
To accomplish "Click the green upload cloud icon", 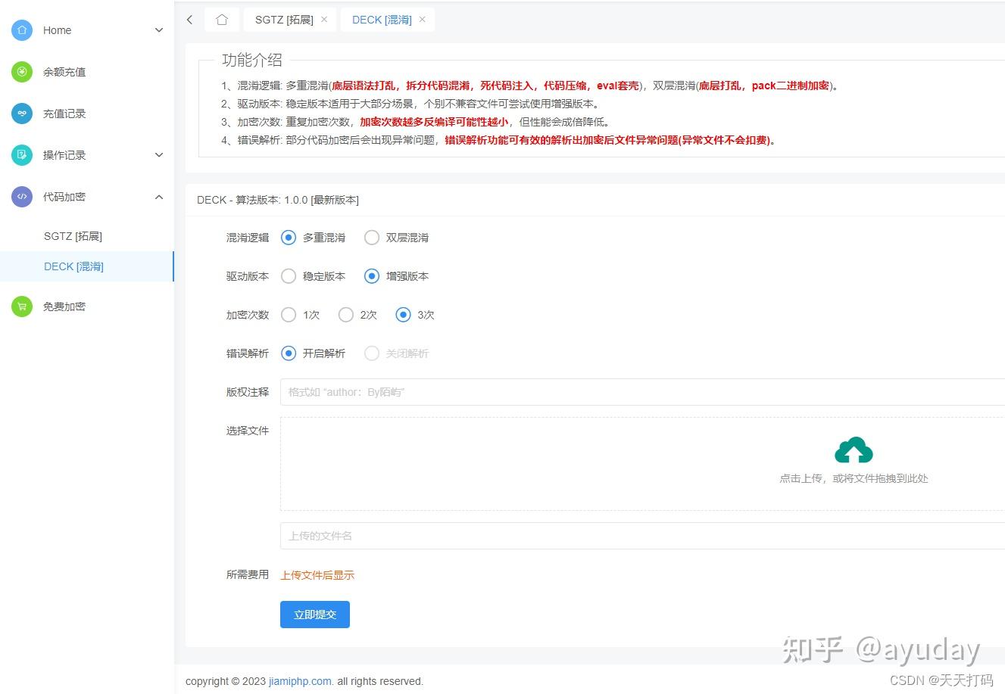I will (854, 450).
